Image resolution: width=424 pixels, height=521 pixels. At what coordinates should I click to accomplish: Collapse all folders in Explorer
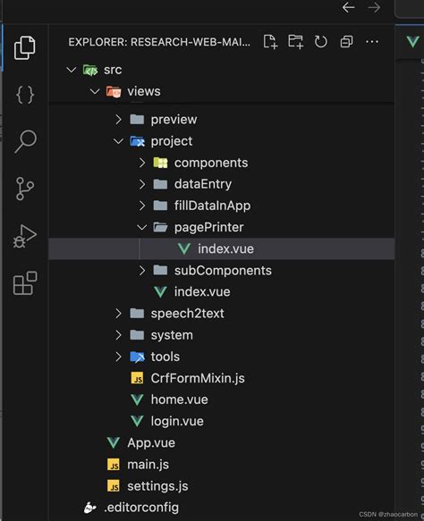[x=346, y=42]
